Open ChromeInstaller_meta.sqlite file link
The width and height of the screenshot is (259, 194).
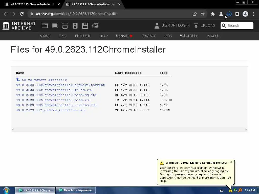coord(56,95)
